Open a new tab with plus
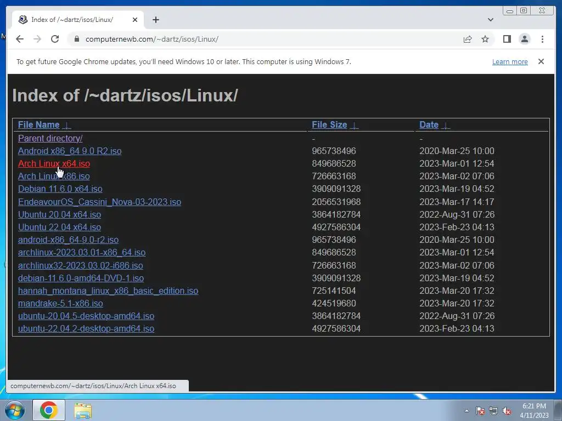Viewport: 562px width, 421px height. (155, 20)
